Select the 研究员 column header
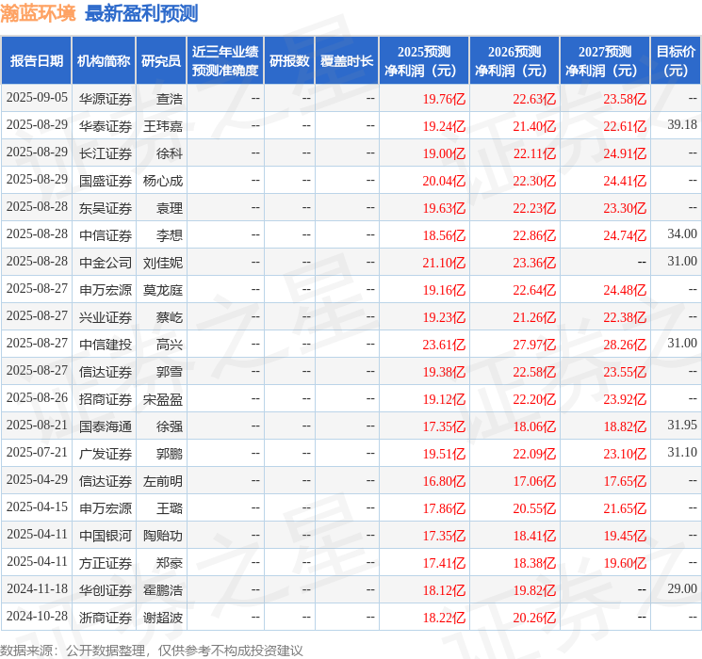The image size is (702, 659). tap(161, 61)
